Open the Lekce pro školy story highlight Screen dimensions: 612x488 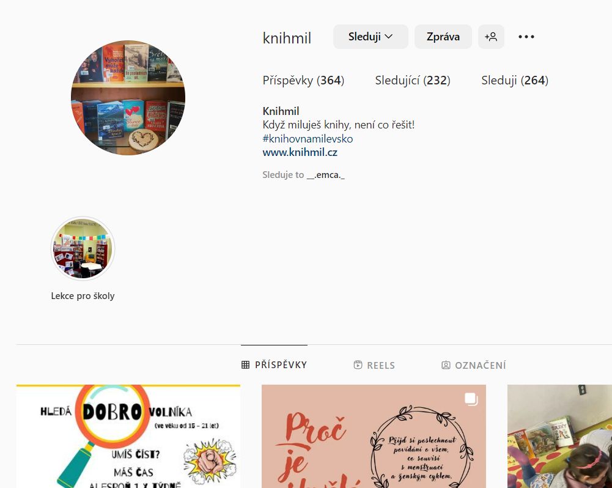coord(83,248)
